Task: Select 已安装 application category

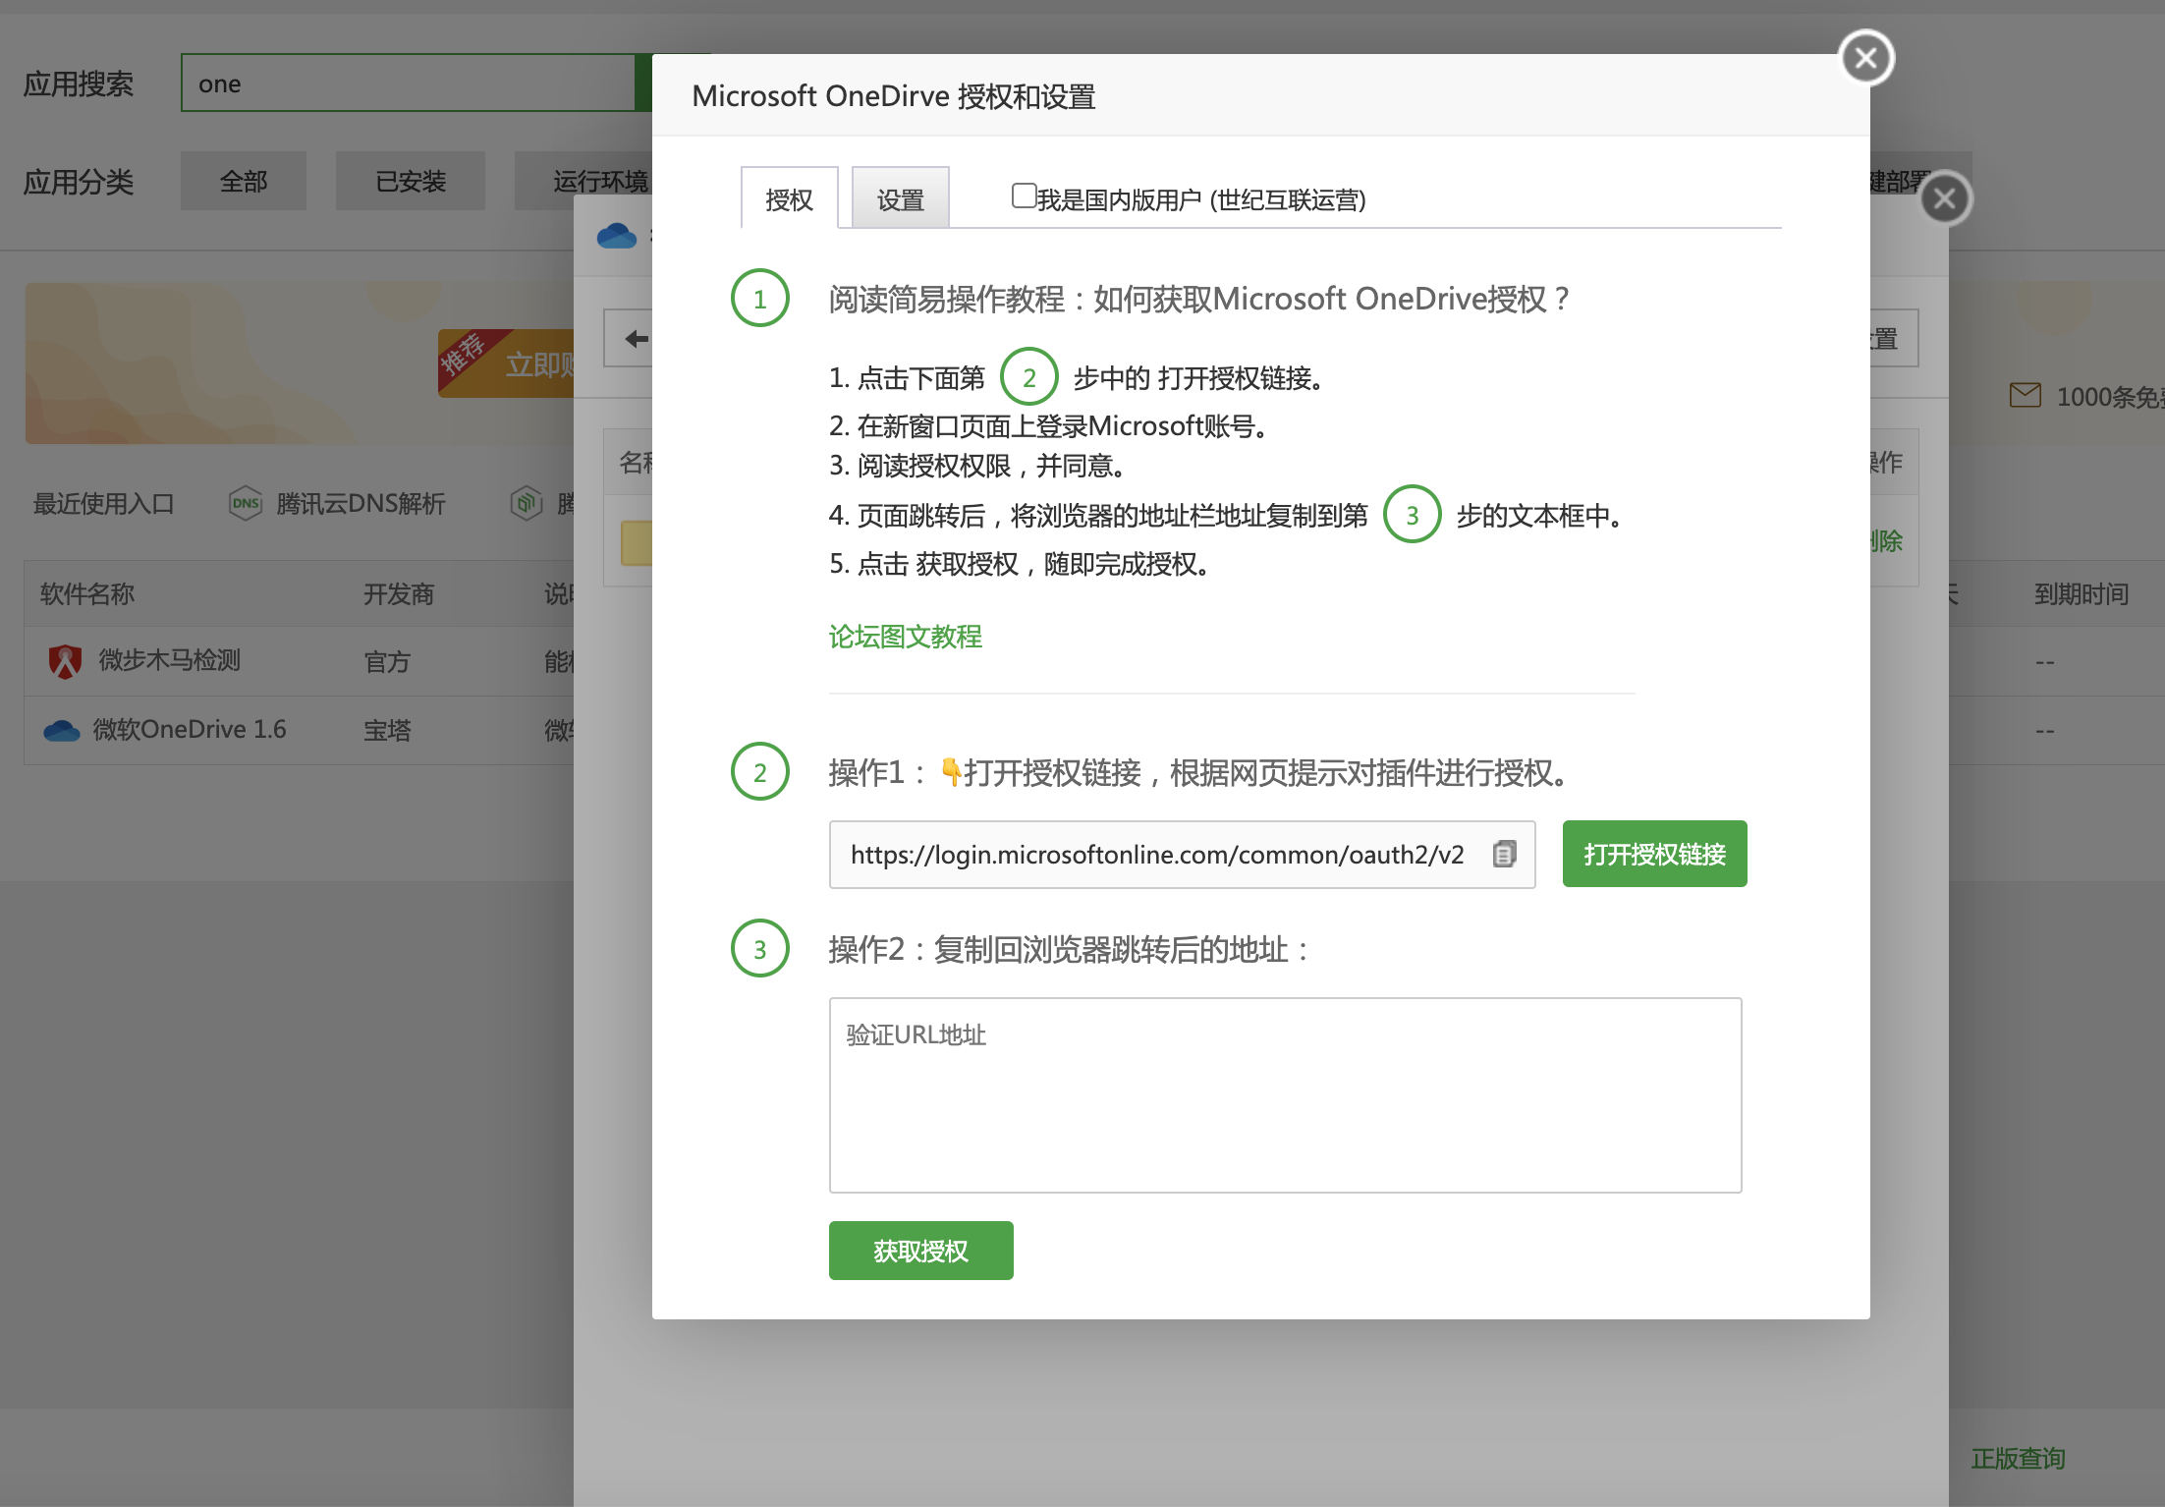Action: coord(411,182)
